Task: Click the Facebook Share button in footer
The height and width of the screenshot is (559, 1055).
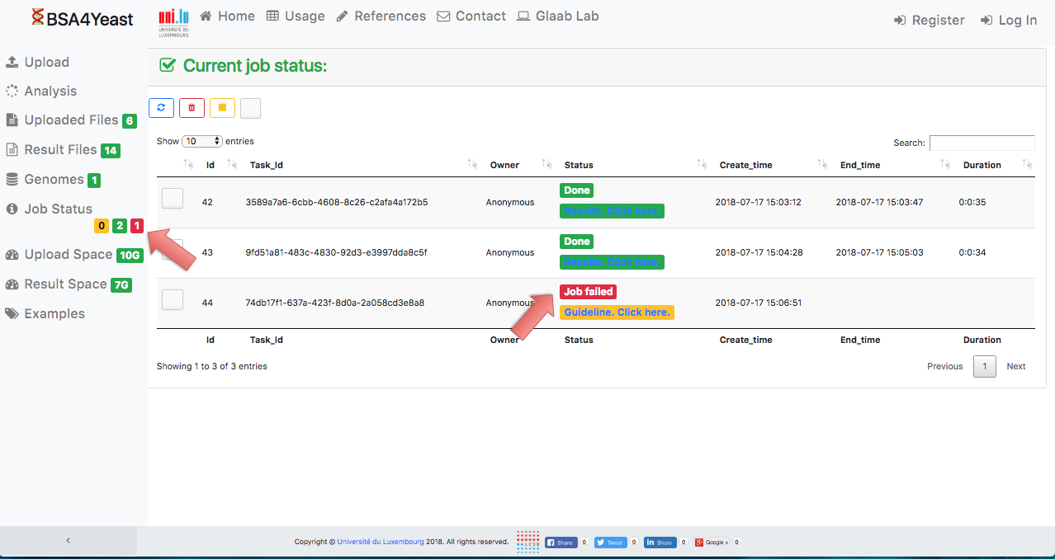Action: pyautogui.click(x=561, y=543)
